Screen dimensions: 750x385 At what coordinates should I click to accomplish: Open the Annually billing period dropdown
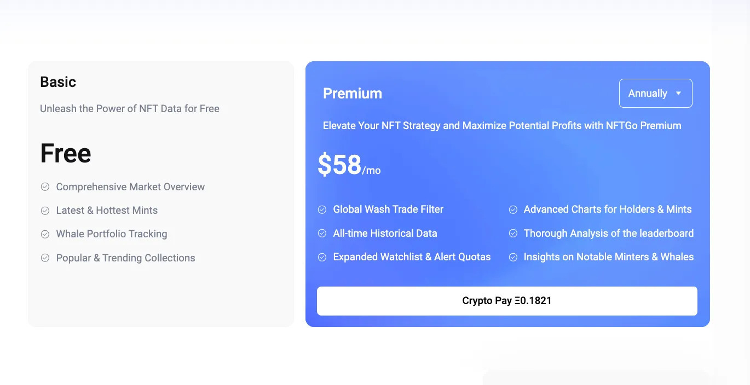(655, 94)
